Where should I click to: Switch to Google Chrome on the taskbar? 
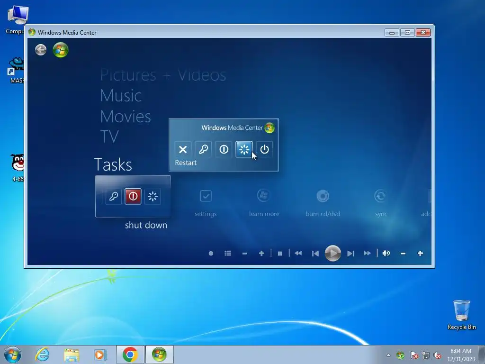pyautogui.click(x=130, y=355)
